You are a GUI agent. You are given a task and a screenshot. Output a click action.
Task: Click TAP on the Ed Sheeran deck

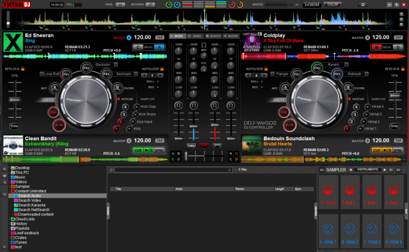point(160,37)
